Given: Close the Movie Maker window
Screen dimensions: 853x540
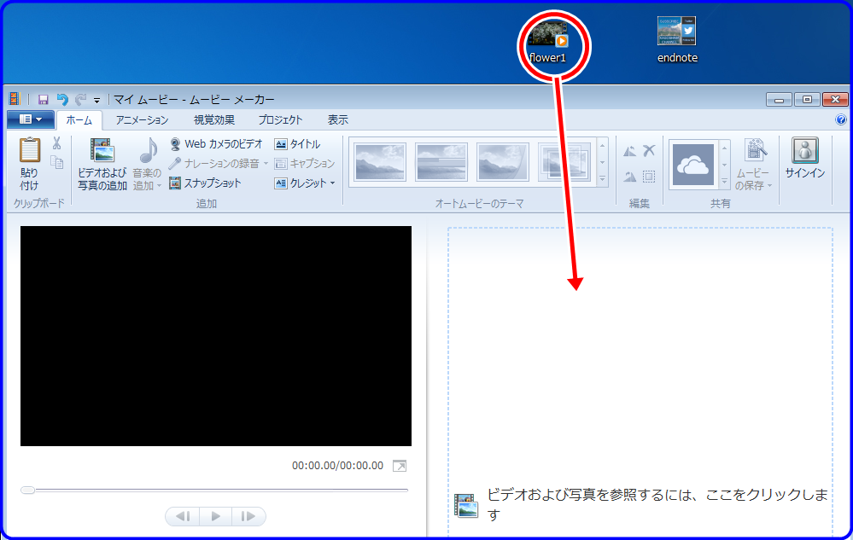Looking at the screenshot, I should 835,100.
